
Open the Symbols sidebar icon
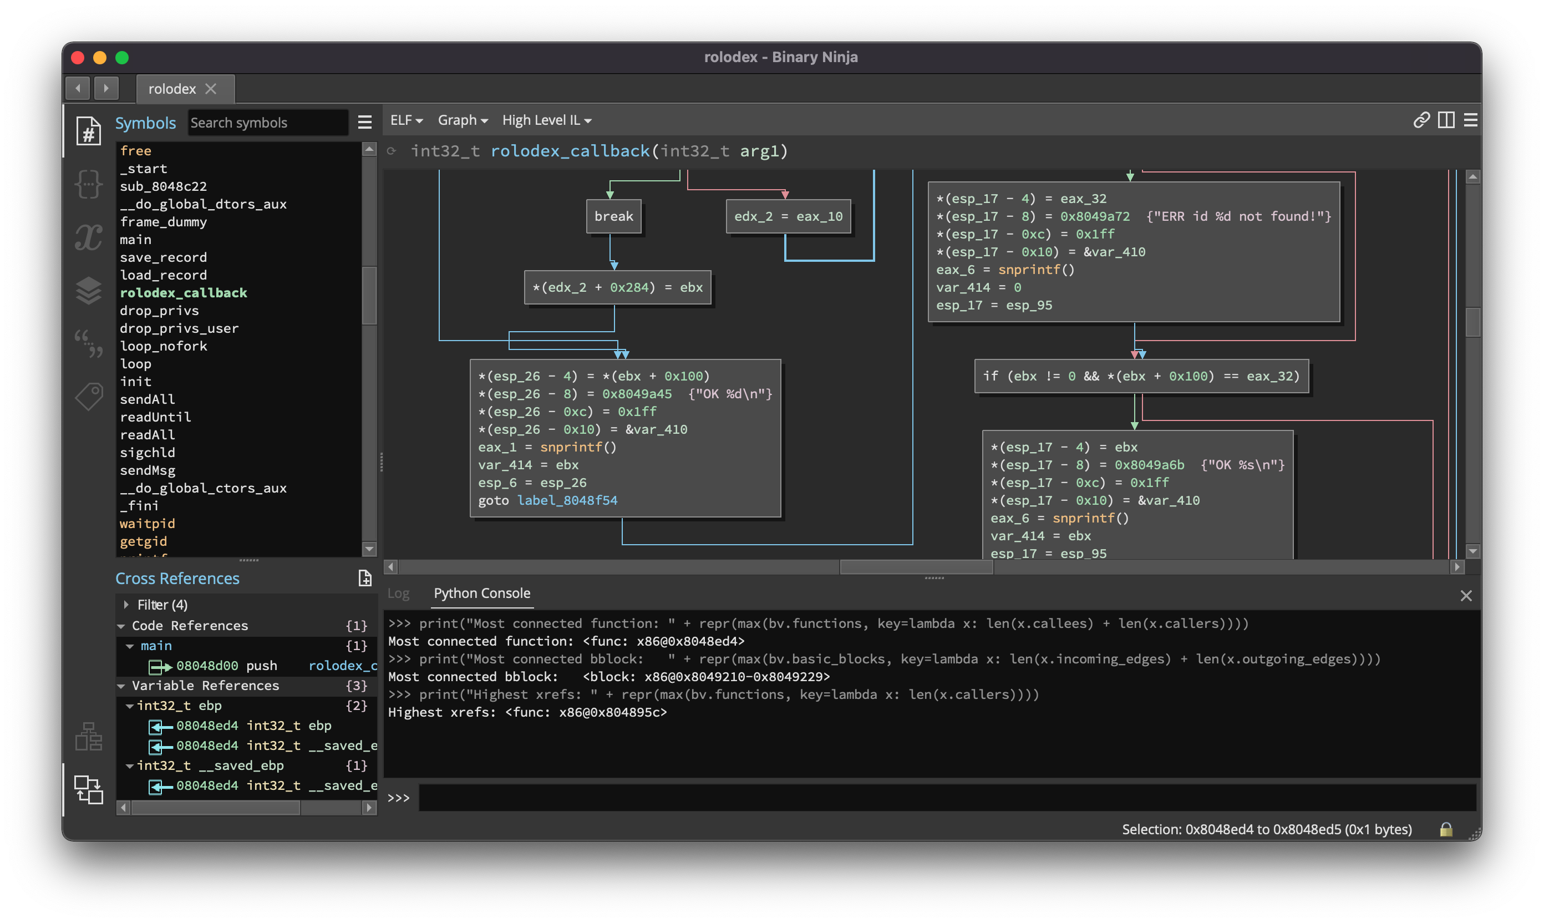(88, 130)
